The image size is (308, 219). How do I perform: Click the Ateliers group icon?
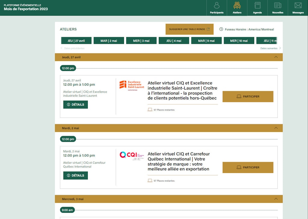[237, 6]
